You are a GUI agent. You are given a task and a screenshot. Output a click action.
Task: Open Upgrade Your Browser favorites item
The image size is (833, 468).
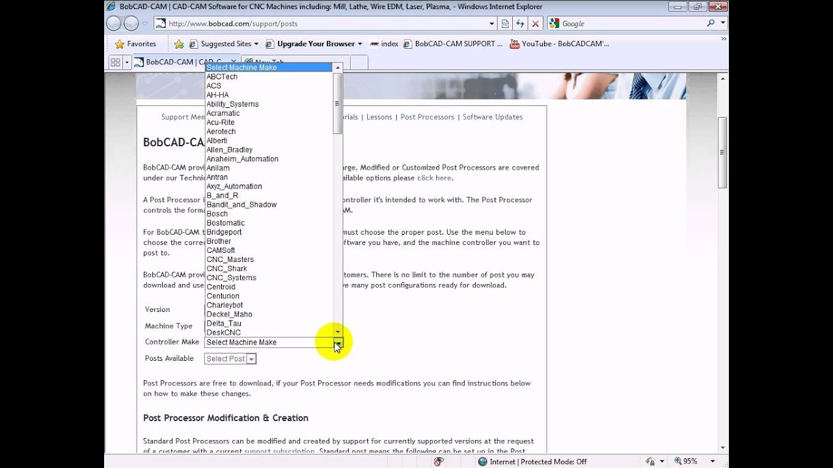click(314, 44)
